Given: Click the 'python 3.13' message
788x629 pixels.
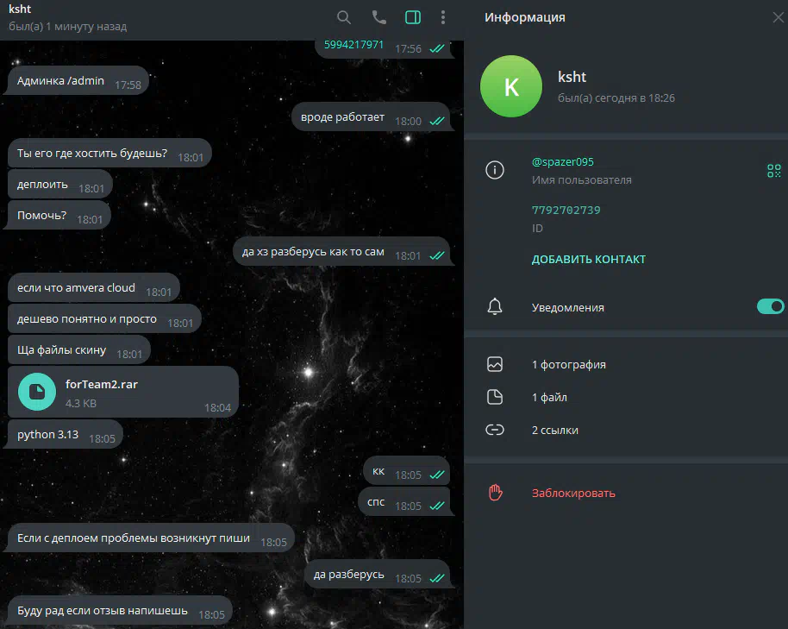Looking at the screenshot, I should pos(66,434).
